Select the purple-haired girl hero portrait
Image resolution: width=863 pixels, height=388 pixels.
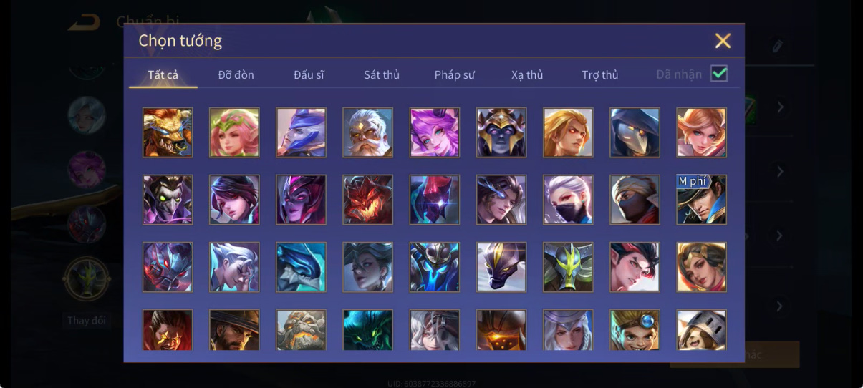(x=434, y=132)
